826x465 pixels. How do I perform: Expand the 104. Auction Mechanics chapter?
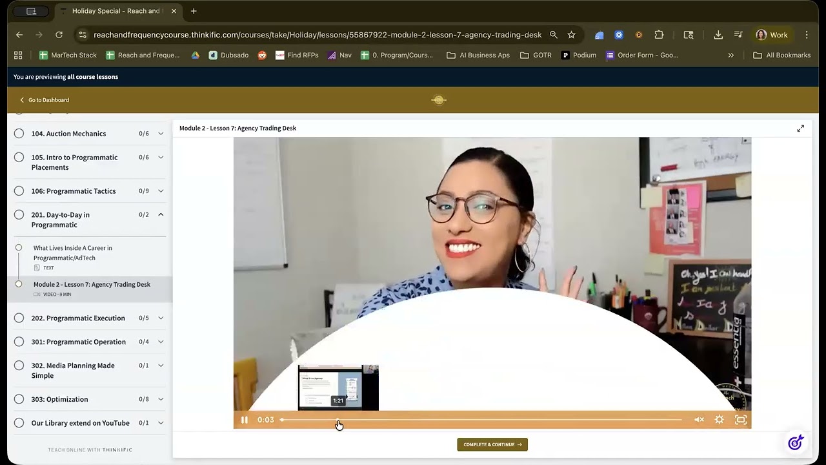[x=161, y=134]
